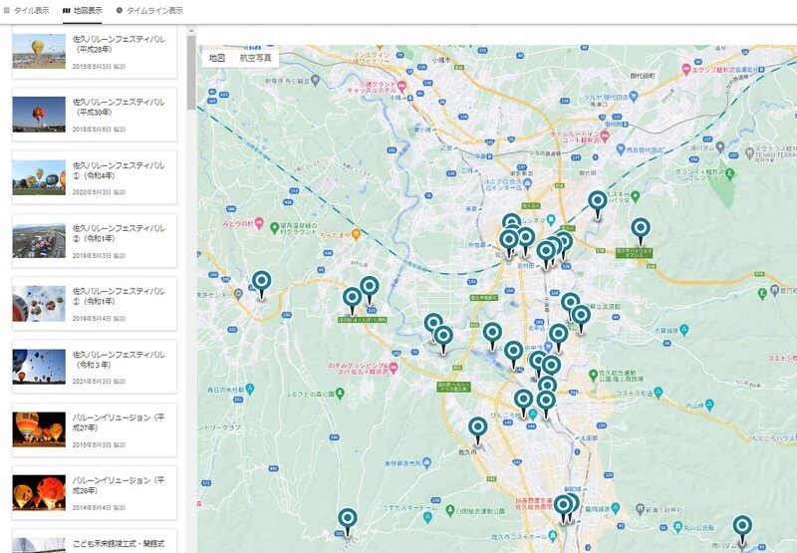Click 龍岡城跡 attraction icon
Image resolution: width=797 pixels, height=553 pixels.
pyautogui.click(x=616, y=508)
